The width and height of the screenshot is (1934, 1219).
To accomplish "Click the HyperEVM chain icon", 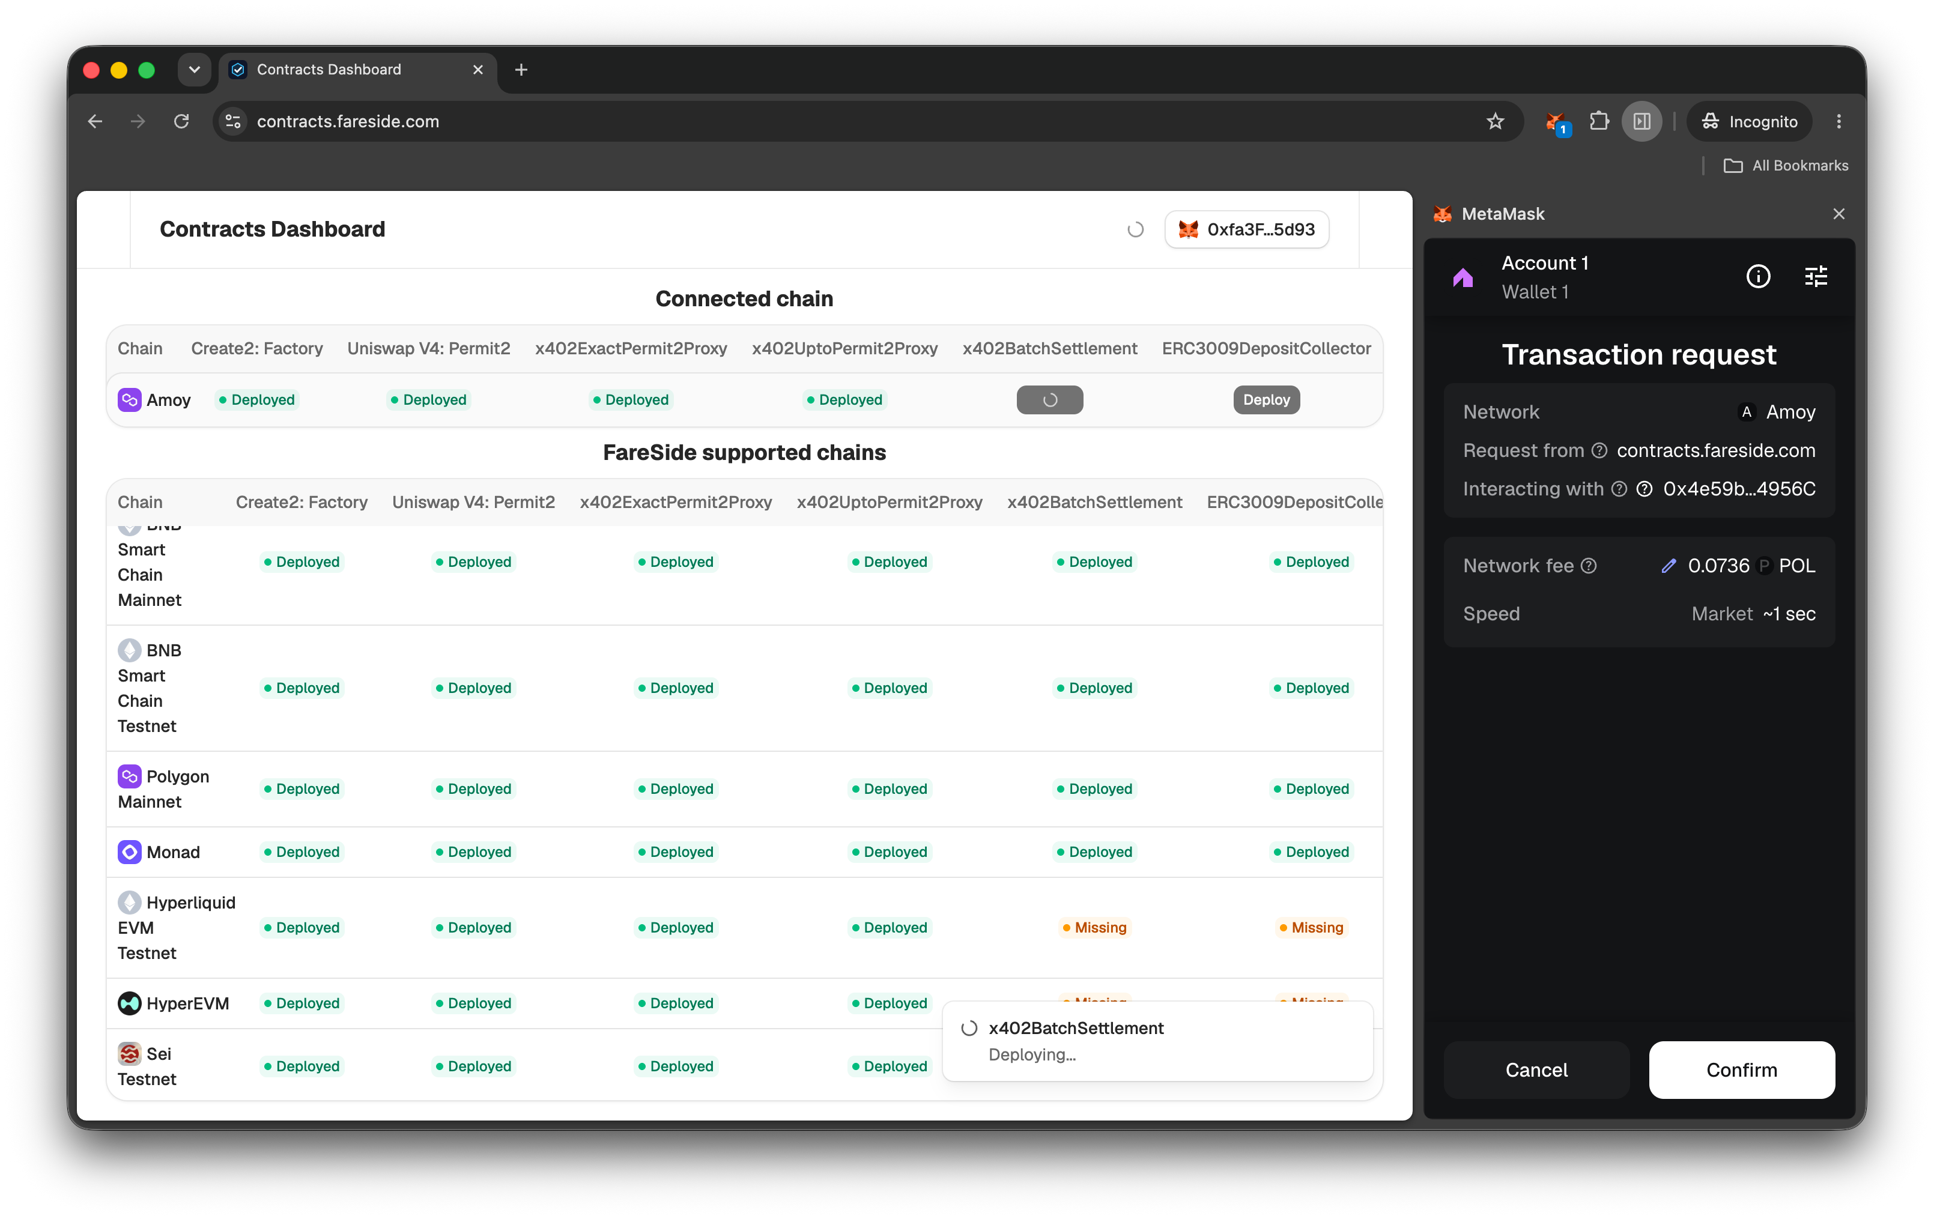I will point(129,1003).
